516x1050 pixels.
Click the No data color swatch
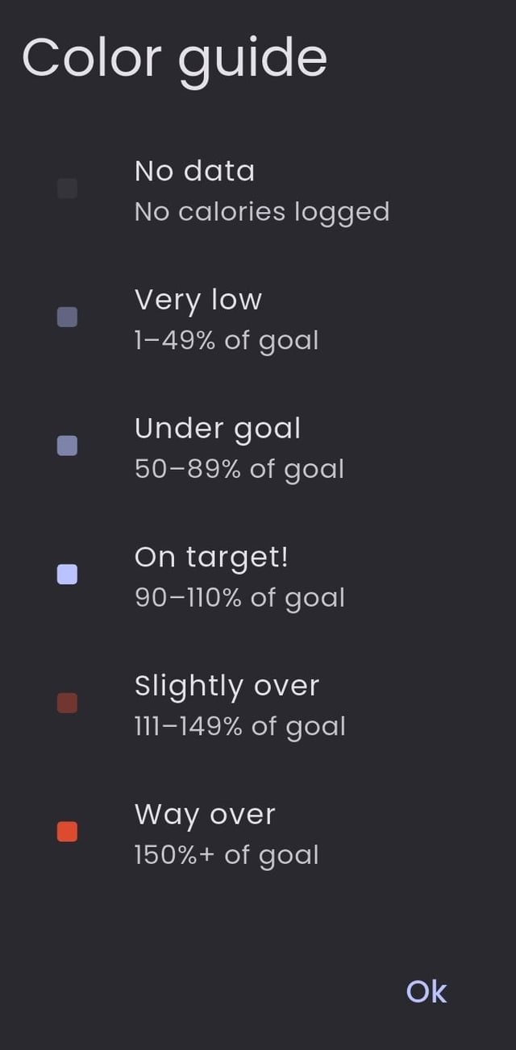pos(68,189)
